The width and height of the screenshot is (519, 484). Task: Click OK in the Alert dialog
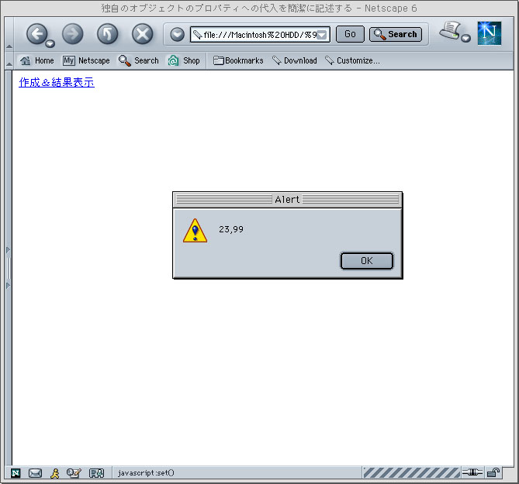tap(367, 261)
